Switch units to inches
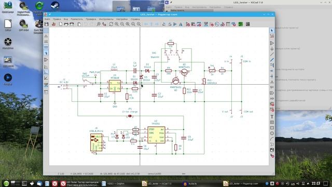This screenshot has height=187, width=332. pos(46,36)
